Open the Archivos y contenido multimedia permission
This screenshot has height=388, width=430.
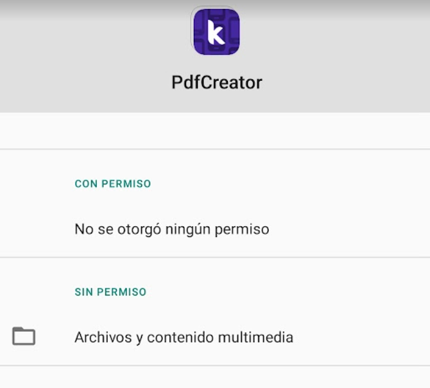pos(184,337)
